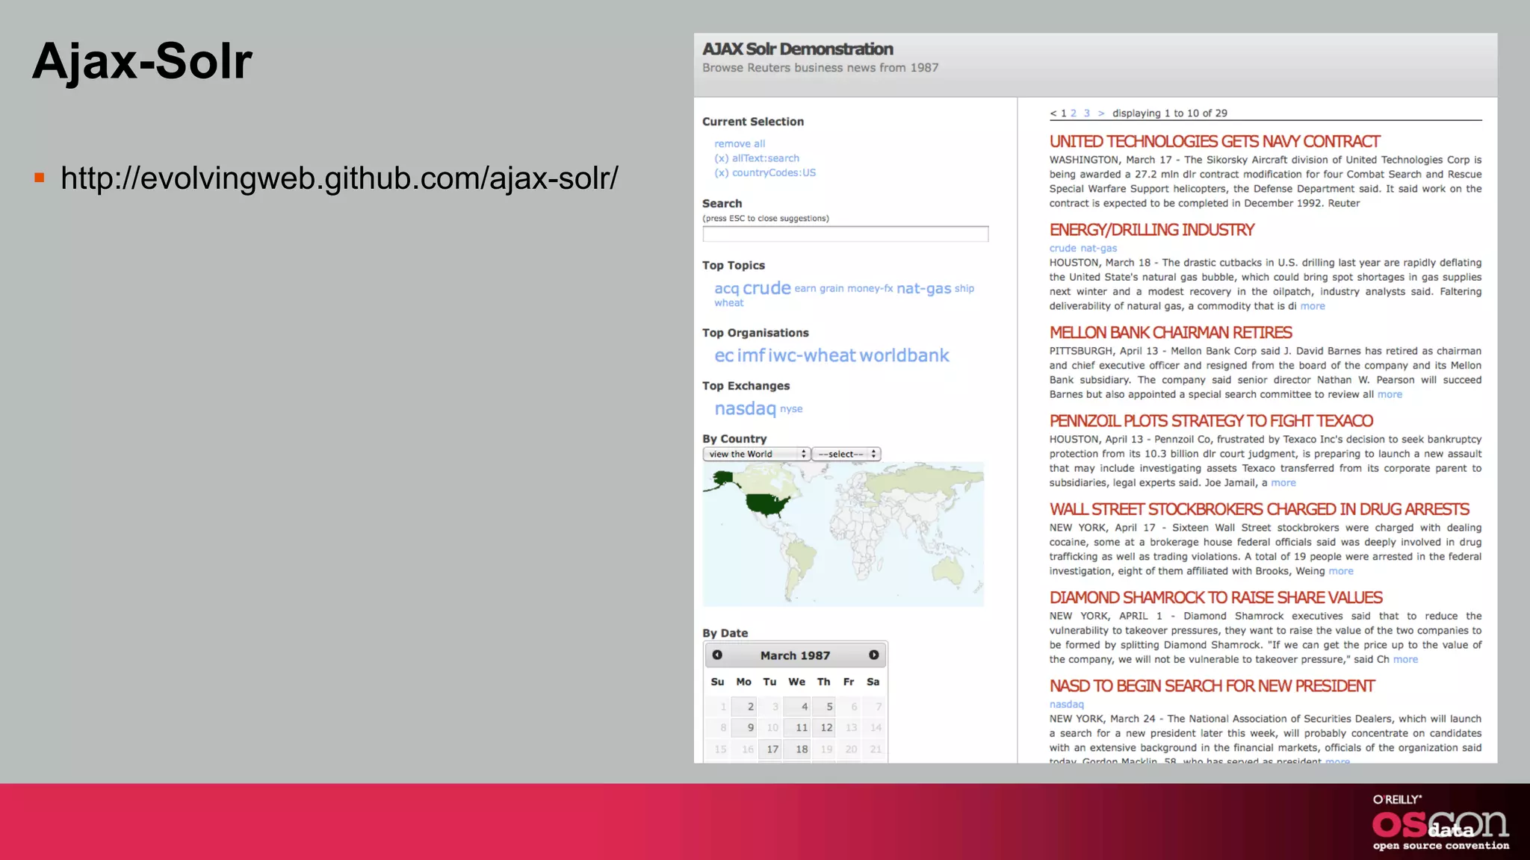
Task: Select the 'nyse' exchange tag
Action: pos(791,409)
